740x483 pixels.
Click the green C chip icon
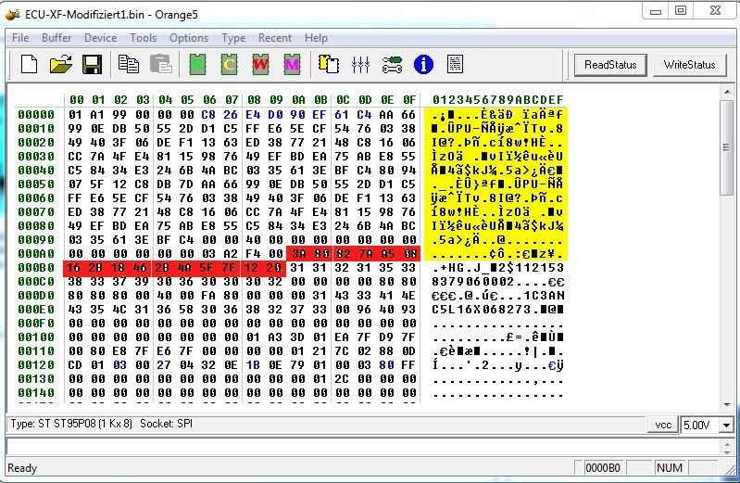point(228,64)
